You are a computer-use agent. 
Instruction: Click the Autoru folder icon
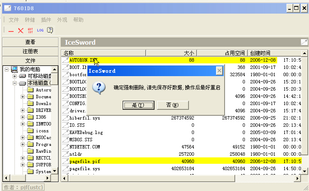(30, 90)
